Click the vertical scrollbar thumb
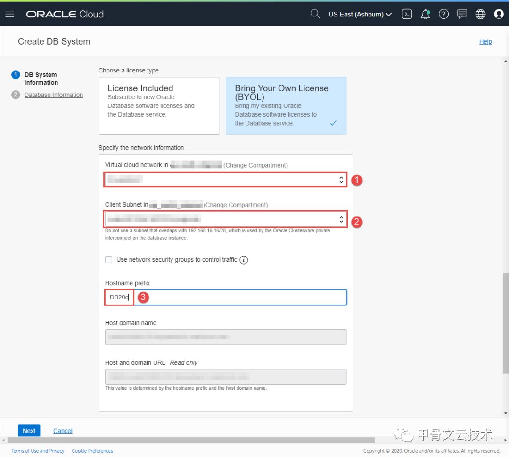 pyautogui.click(x=505, y=322)
